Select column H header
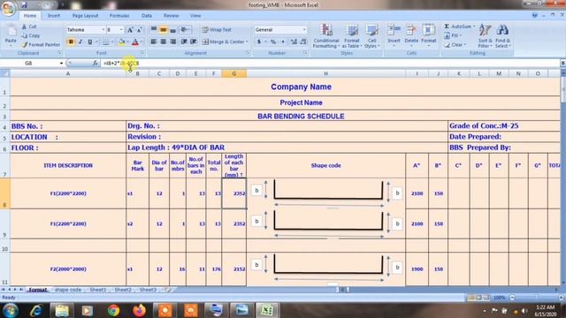Image resolution: width=566 pixels, height=318 pixels. coord(326,73)
